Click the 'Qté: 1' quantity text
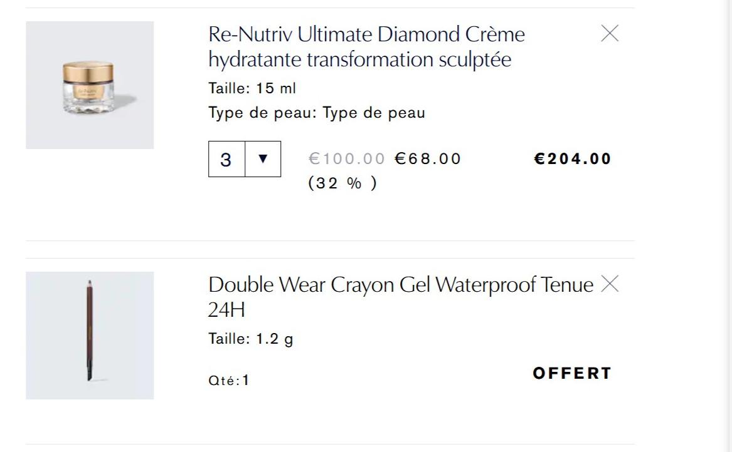 [229, 381]
